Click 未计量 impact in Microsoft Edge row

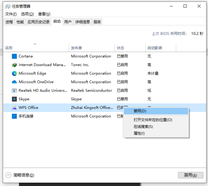click(153, 73)
